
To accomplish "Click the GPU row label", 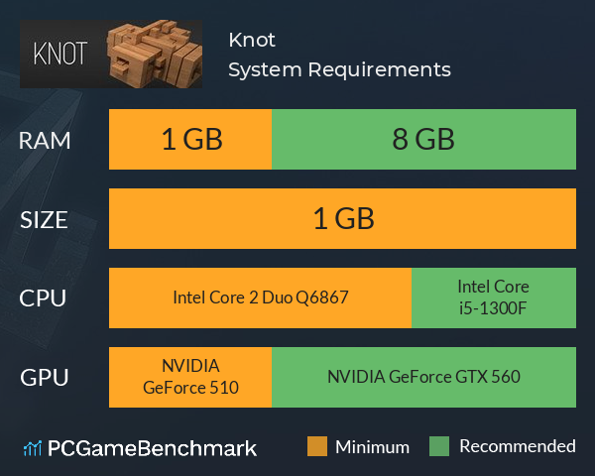I will coord(45,378).
